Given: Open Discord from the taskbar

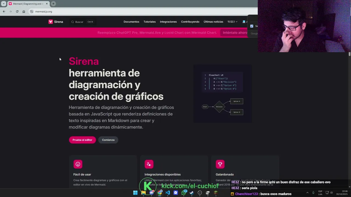Looking at the screenshot, I should click(x=151, y=193).
